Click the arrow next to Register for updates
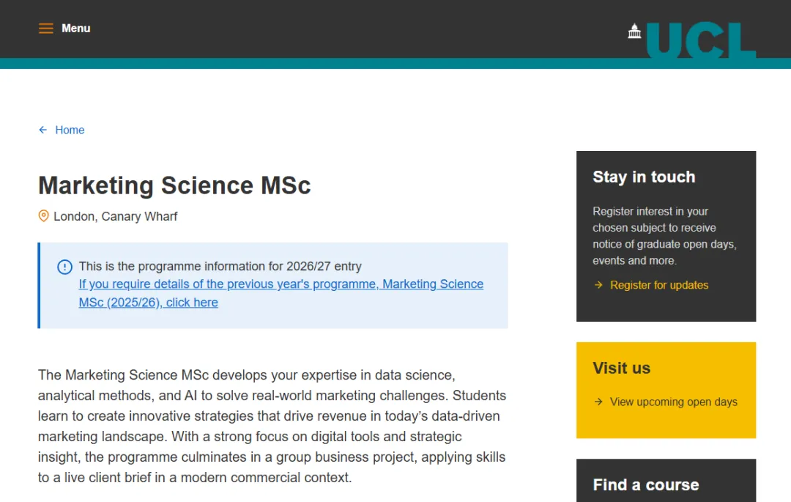Image resolution: width=791 pixels, height=502 pixels. pos(598,285)
